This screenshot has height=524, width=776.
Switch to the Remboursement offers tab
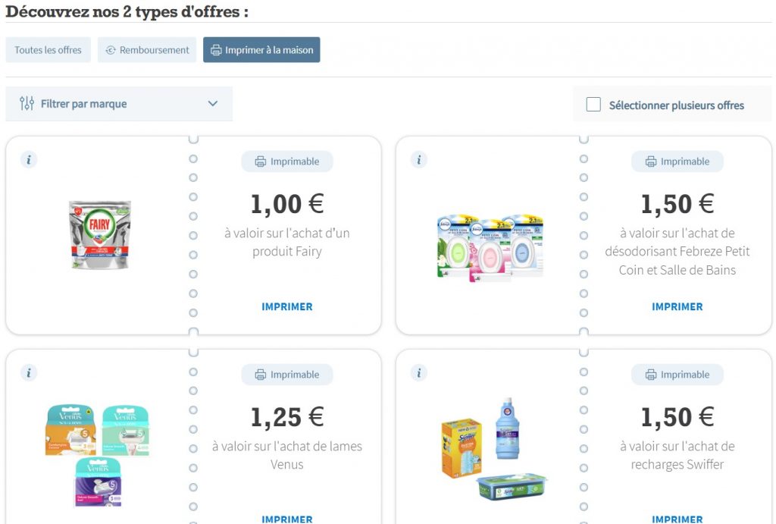pos(147,50)
